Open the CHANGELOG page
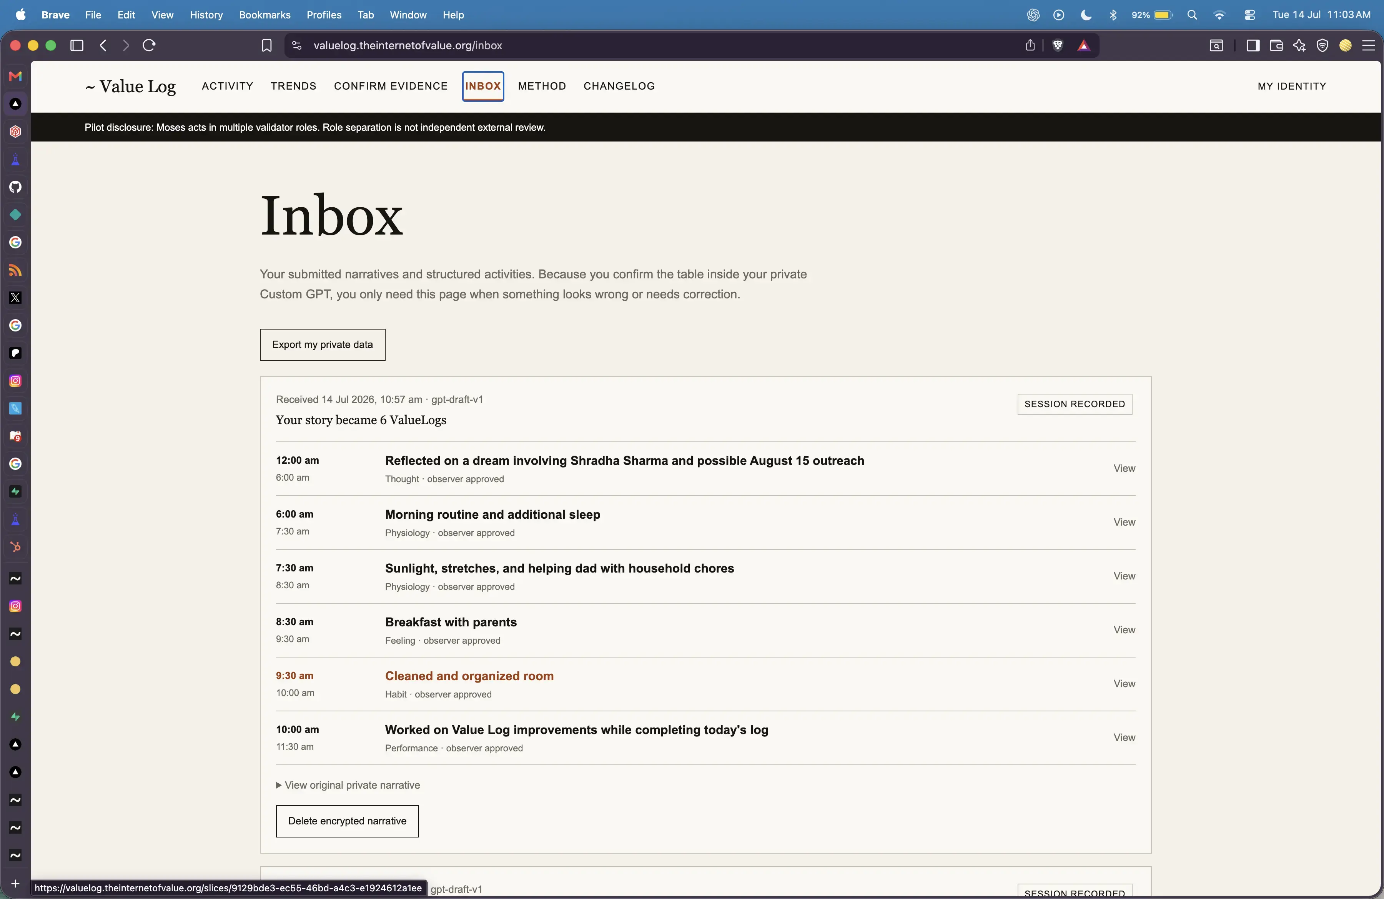The width and height of the screenshot is (1384, 899). click(619, 86)
